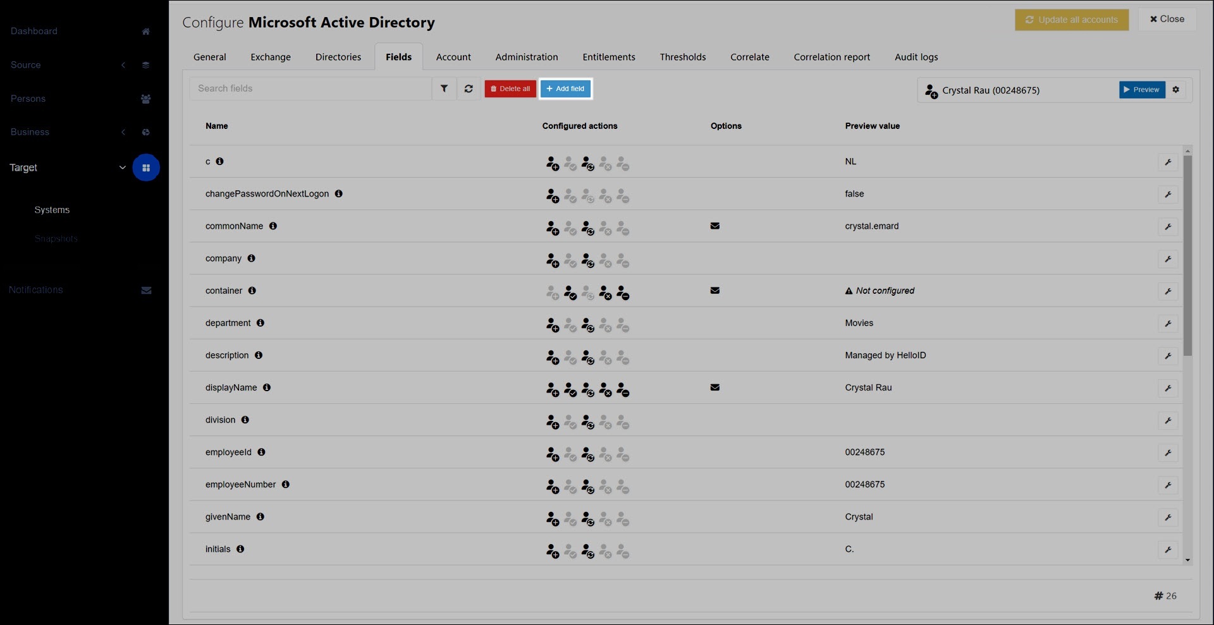
Task: Edit division field wrench icon
Action: click(1168, 420)
